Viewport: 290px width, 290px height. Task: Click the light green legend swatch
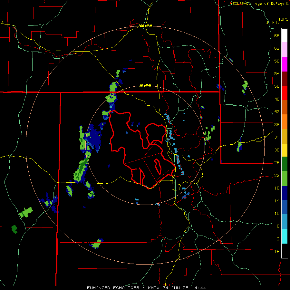click(285, 179)
